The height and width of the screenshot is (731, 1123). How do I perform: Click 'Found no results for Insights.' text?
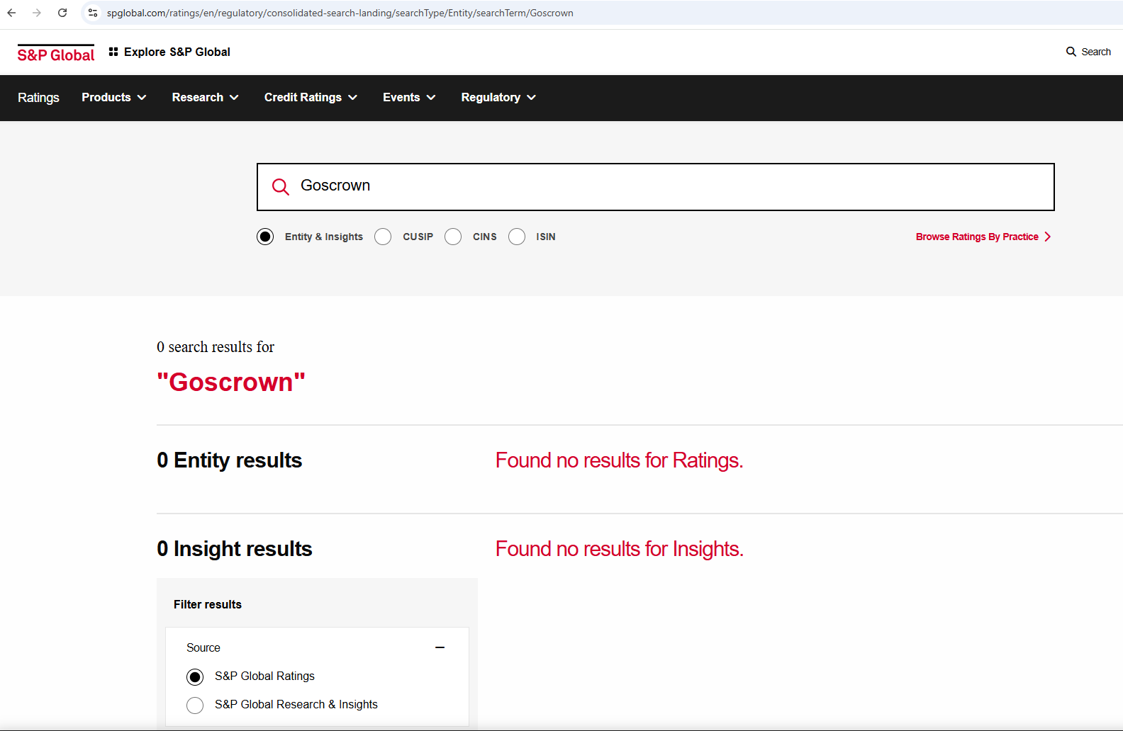(620, 549)
